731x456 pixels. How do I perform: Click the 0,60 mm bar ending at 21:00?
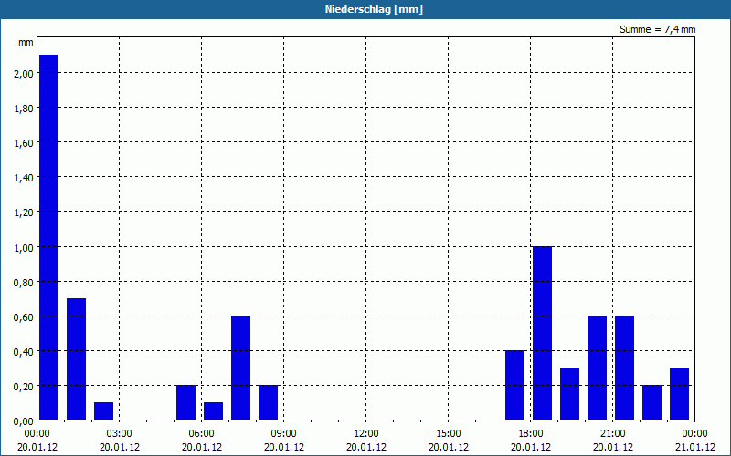click(598, 368)
